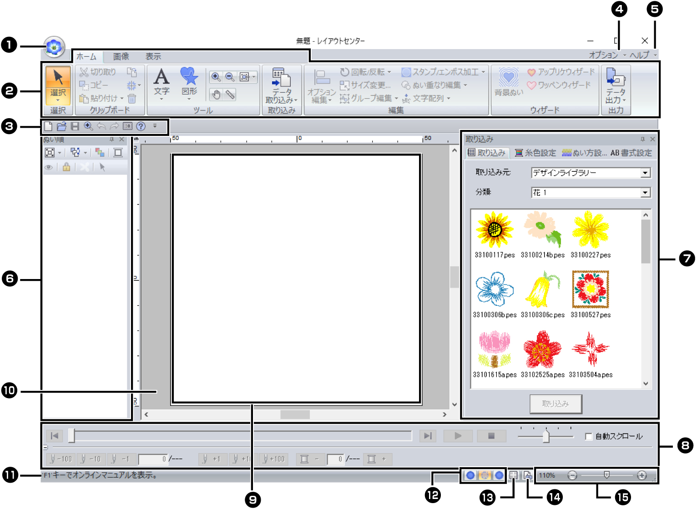Save using floppy icon in quick access toolbar
Image resolution: width=697 pixels, height=509 pixels.
click(x=75, y=126)
